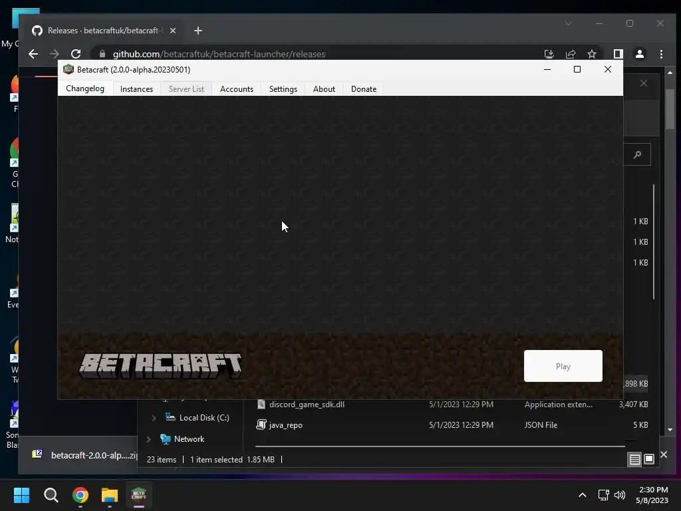This screenshot has width=681, height=511.
Task: Click the 3,407 KB size cell
Action: 633,405
